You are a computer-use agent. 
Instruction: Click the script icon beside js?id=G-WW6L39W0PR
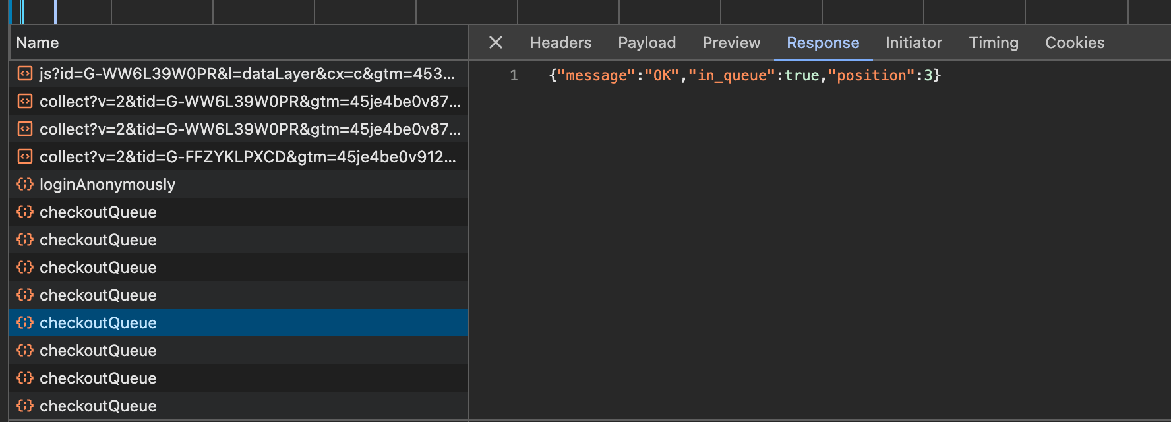pyautogui.click(x=25, y=73)
